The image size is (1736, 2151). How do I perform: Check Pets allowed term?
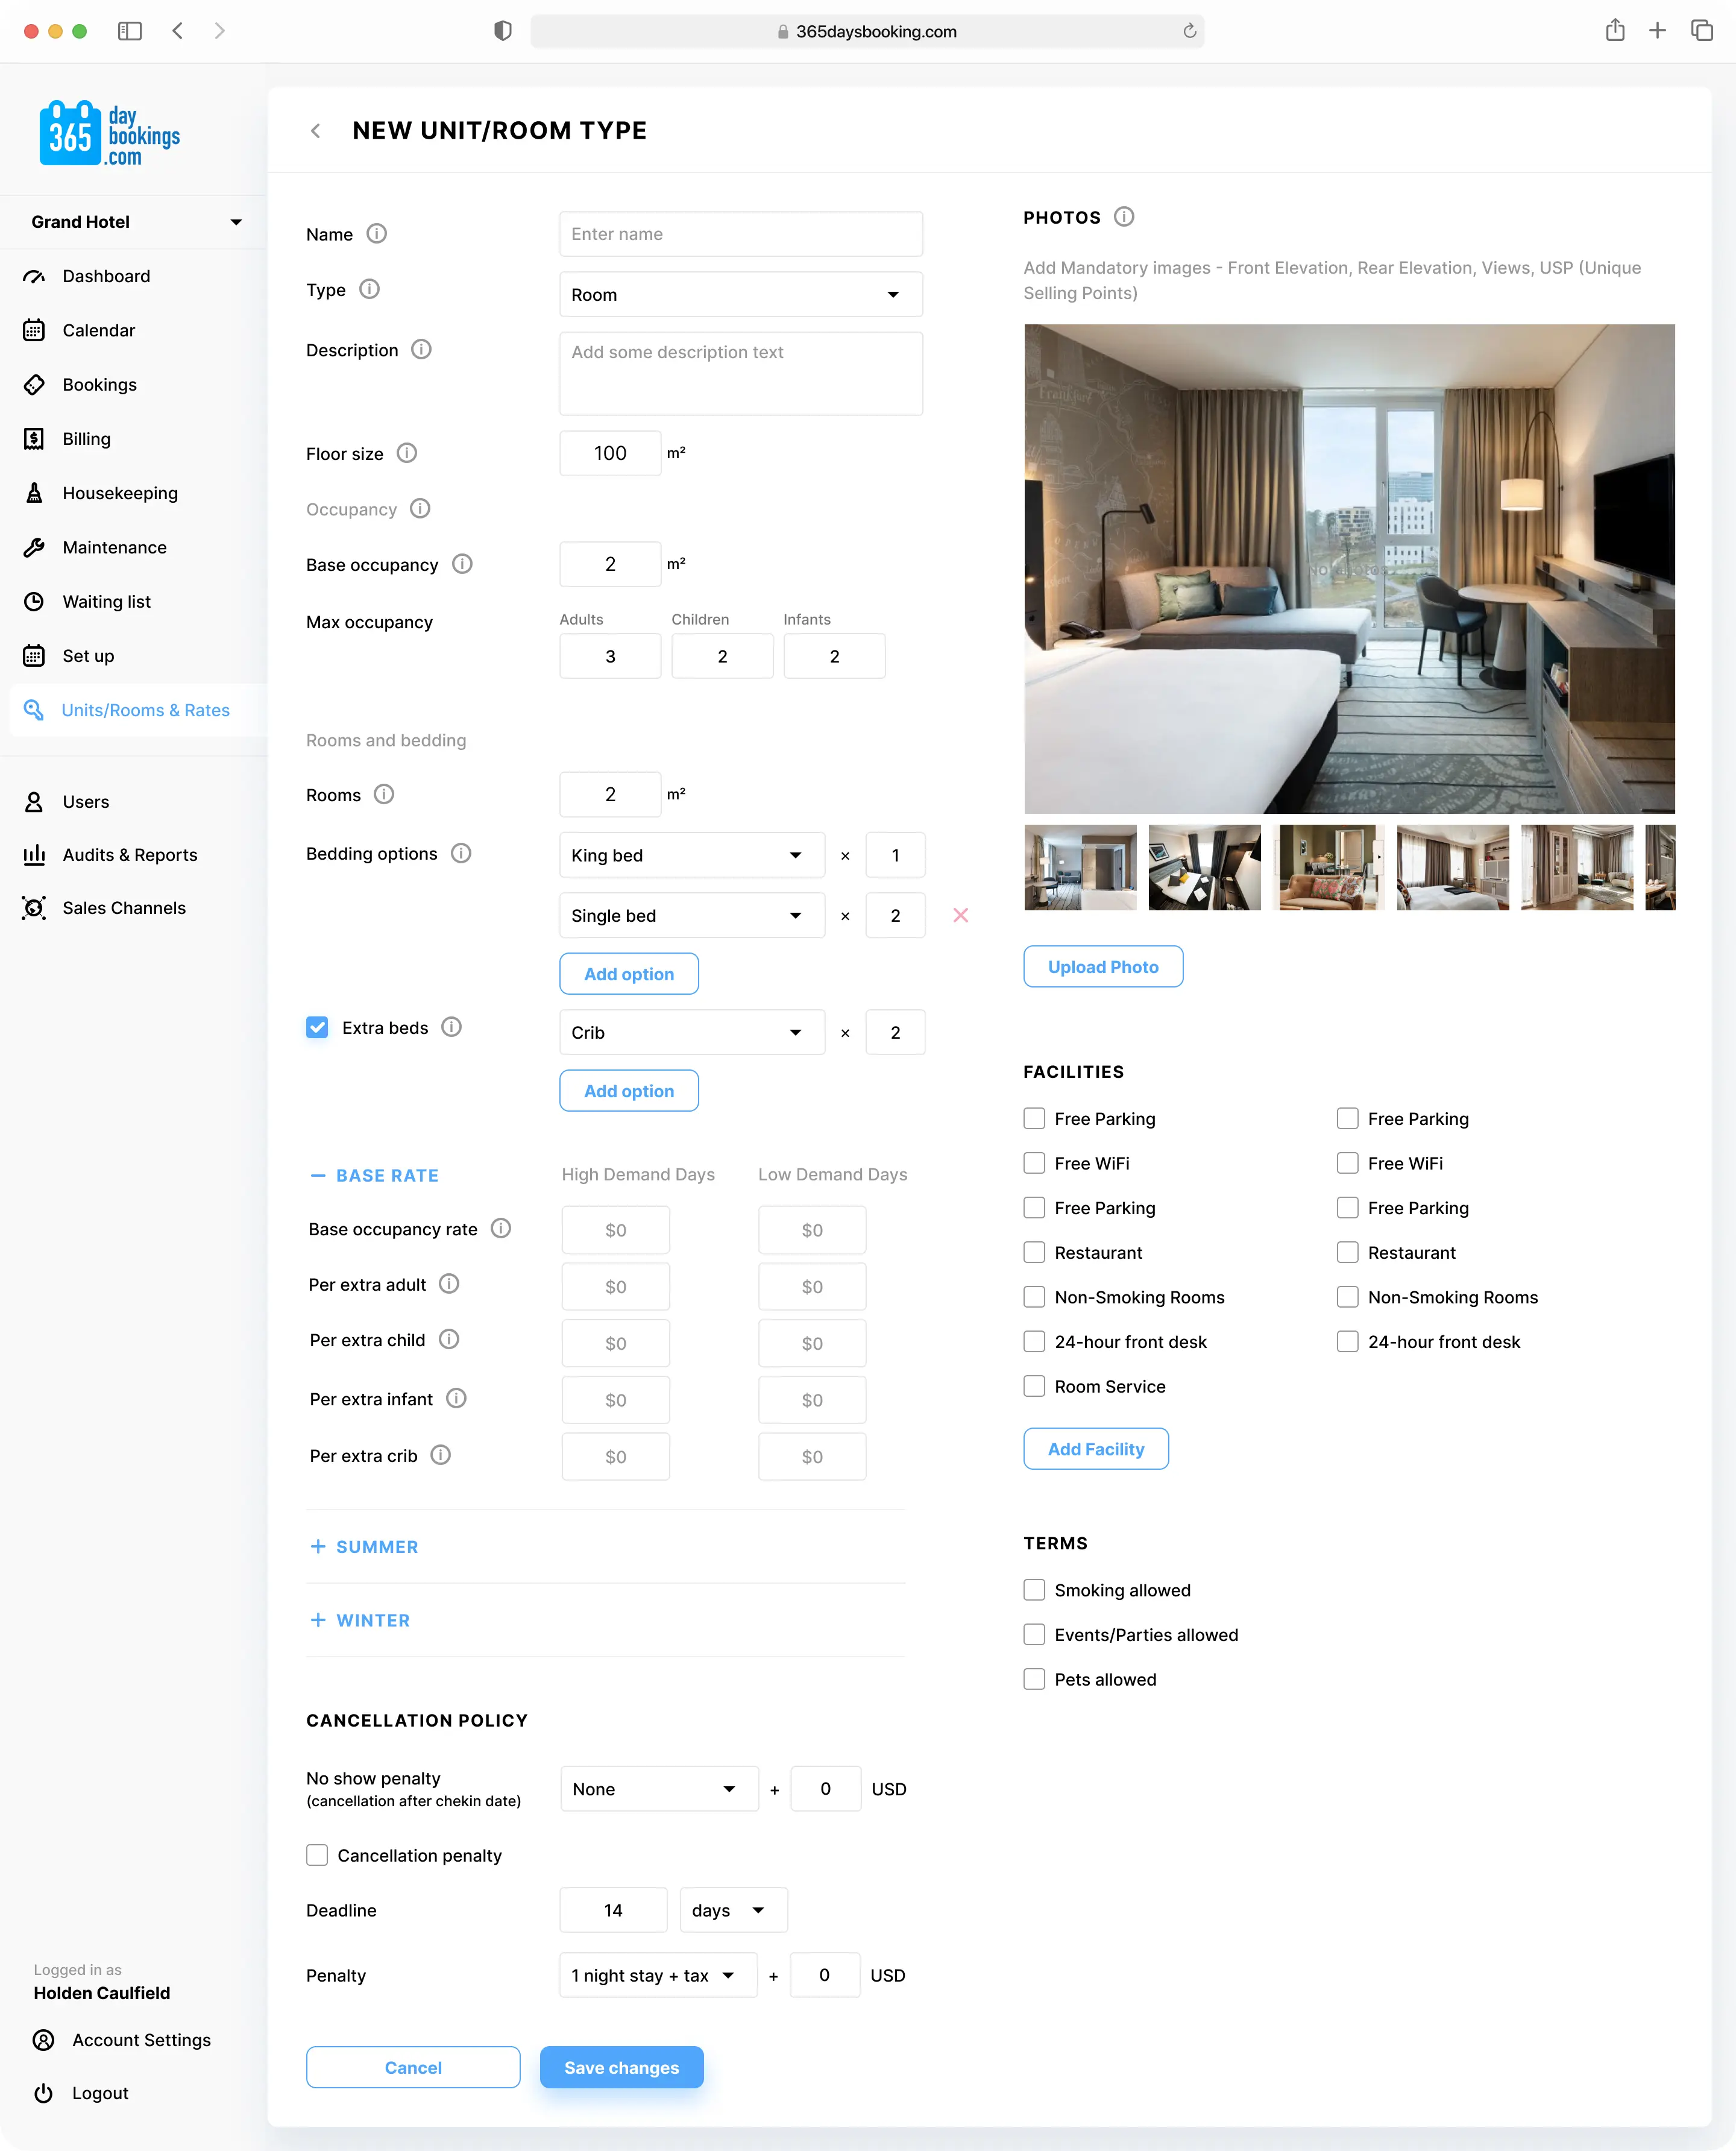click(1034, 1679)
